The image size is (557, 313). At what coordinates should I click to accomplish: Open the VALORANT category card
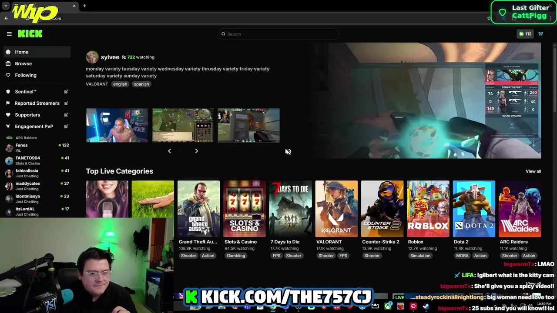point(336,209)
